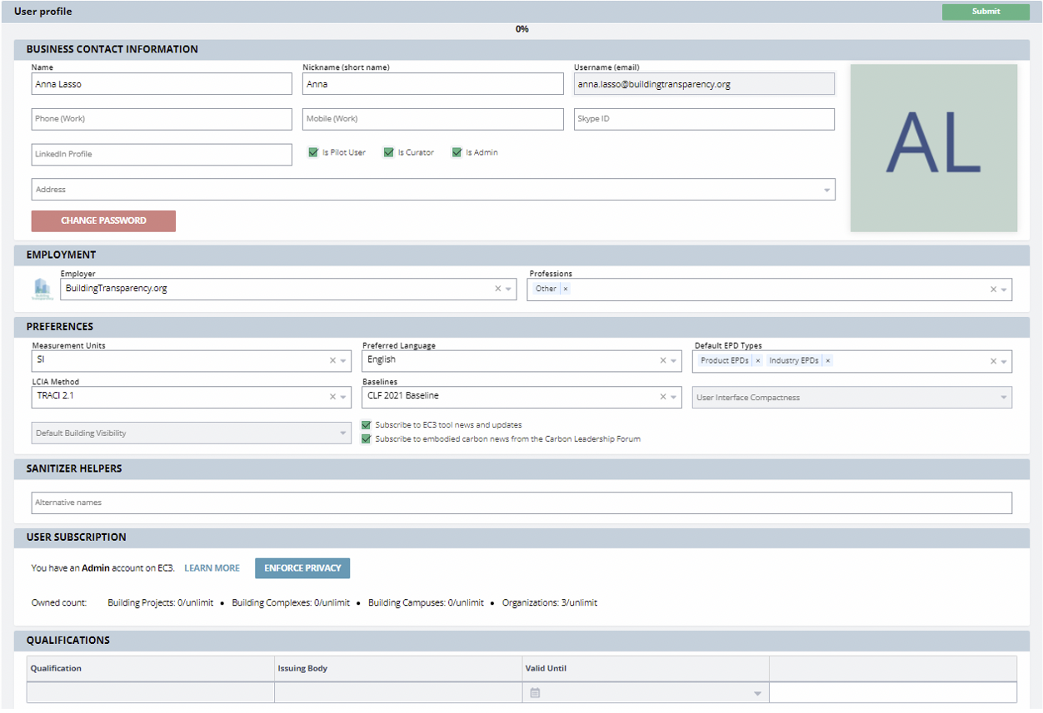Image resolution: width=1043 pixels, height=713 pixels.
Task: Unsubscribe from EC3 tool news and updates
Action: (367, 425)
